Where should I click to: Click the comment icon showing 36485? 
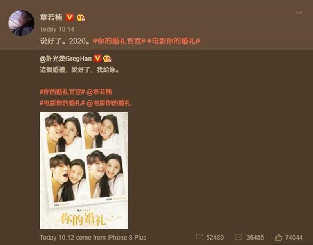point(238,238)
